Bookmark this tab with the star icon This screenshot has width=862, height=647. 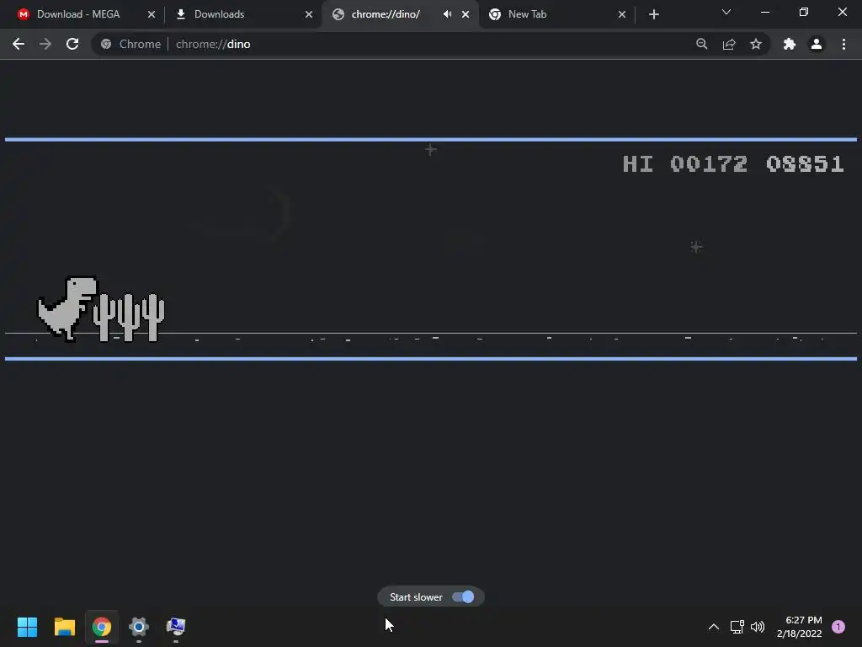(x=756, y=44)
